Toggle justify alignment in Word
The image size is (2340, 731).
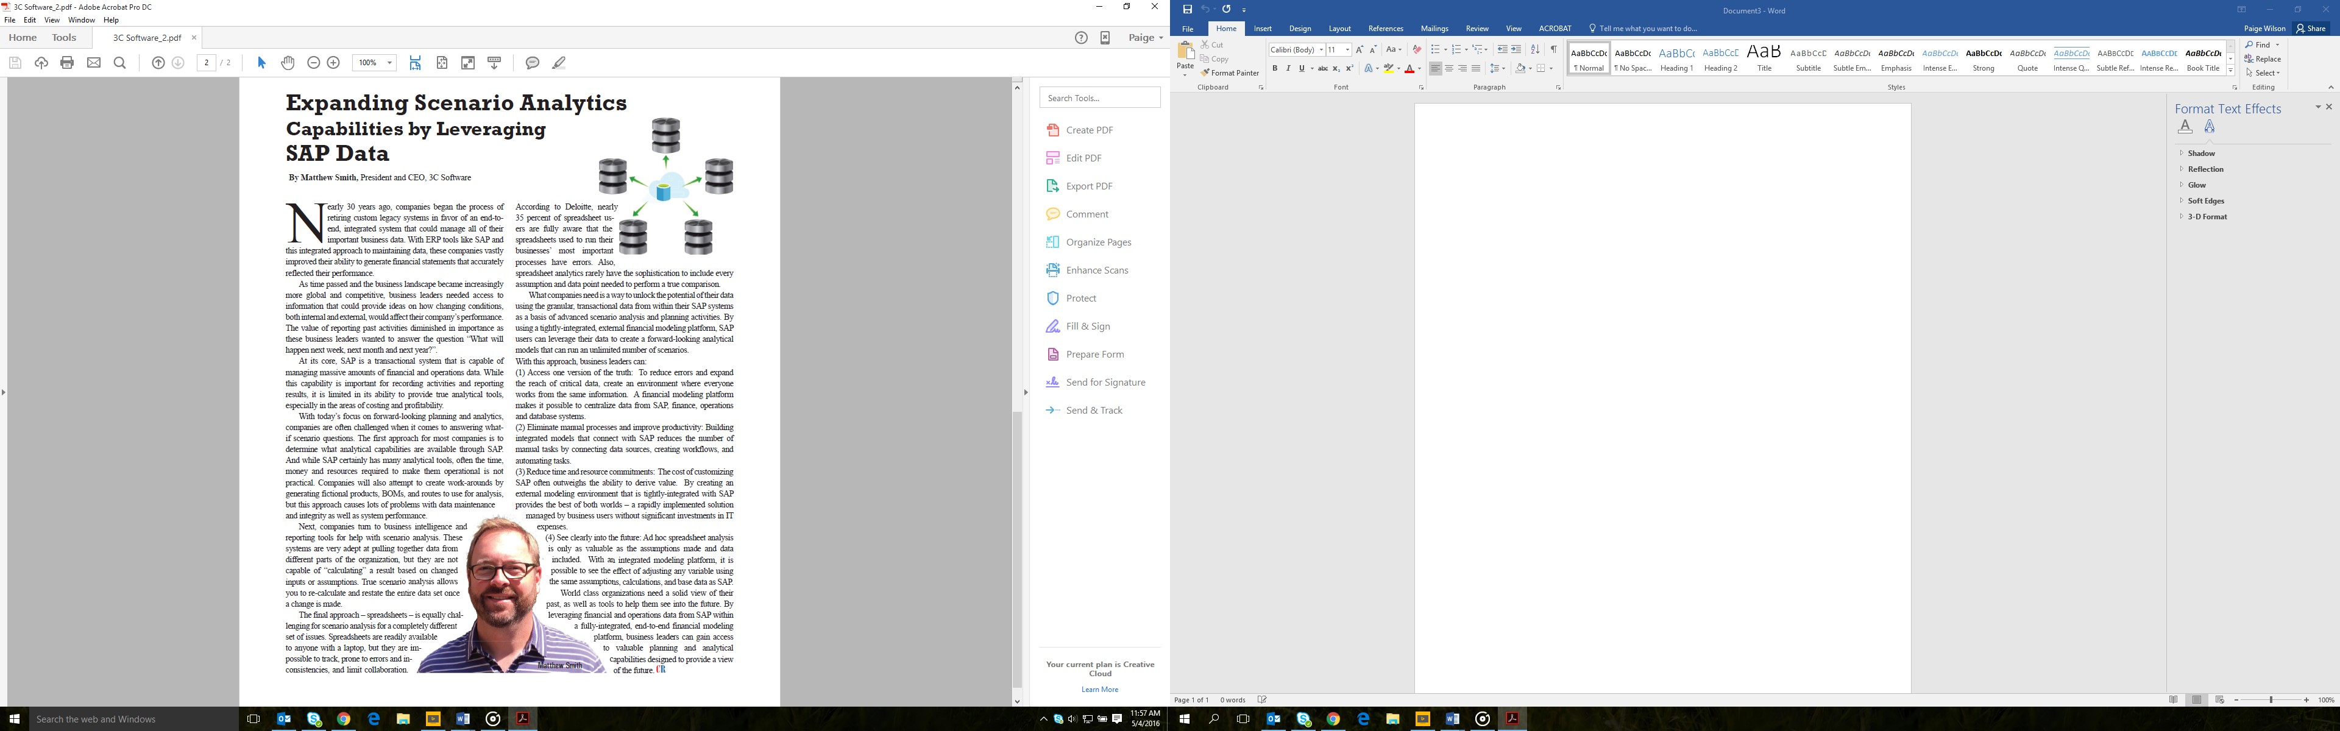pyautogui.click(x=1475, y=68)
